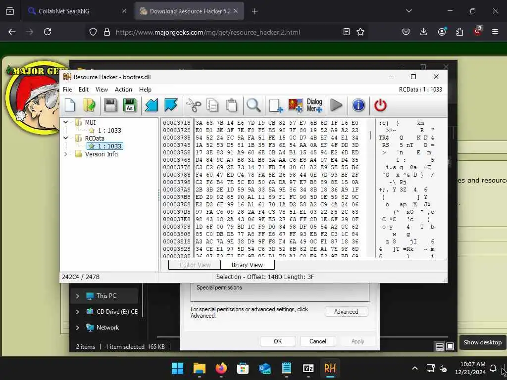This screenshot has width=507, height=380.
Task: Toggle Firefox reader view icon
Action: pos(346,32)
